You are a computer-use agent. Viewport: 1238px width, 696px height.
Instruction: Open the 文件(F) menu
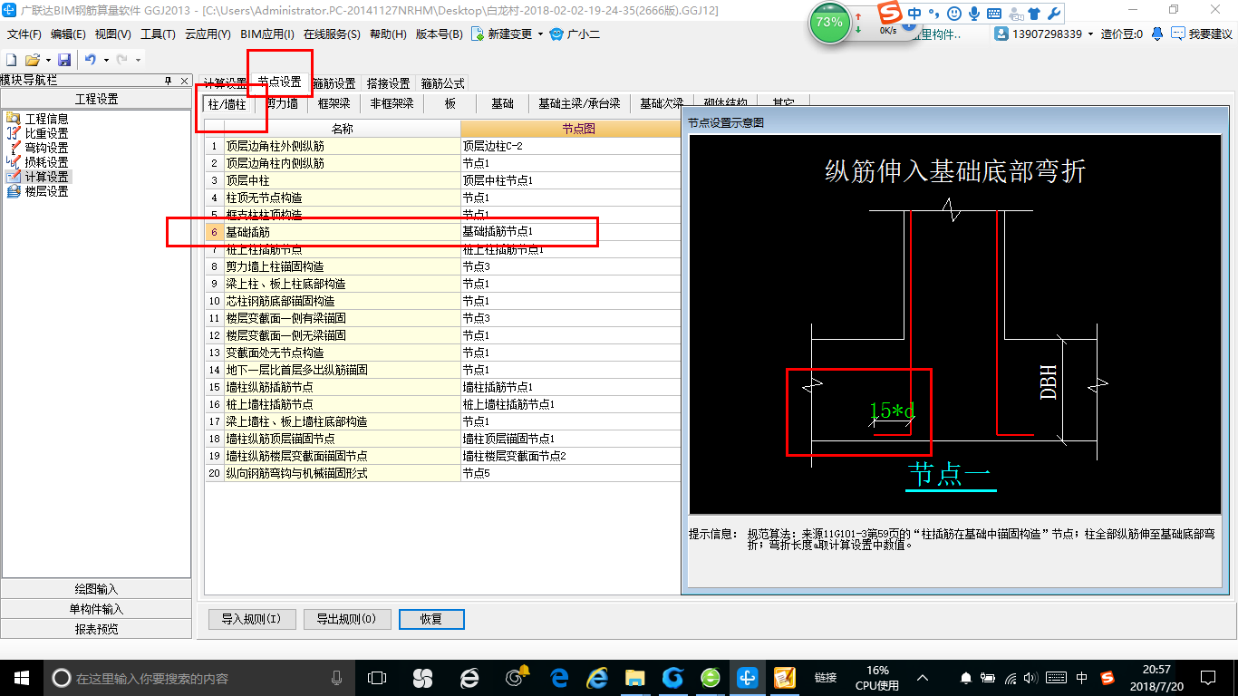click(x=24, y=34)
